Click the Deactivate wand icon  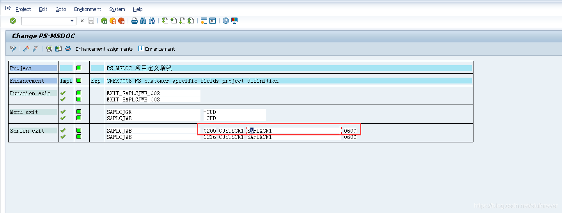click(35, 48)
